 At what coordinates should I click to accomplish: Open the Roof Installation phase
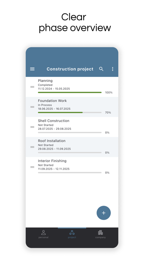[x=72, y=147]
